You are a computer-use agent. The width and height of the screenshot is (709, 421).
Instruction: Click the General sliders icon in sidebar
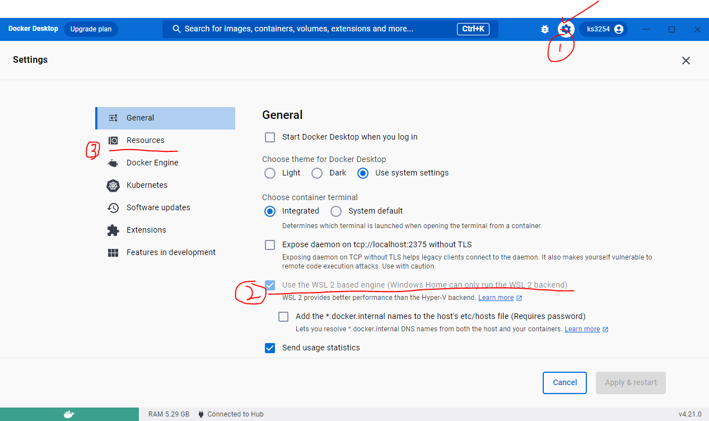pyautogui.click(x=113, y=118)
